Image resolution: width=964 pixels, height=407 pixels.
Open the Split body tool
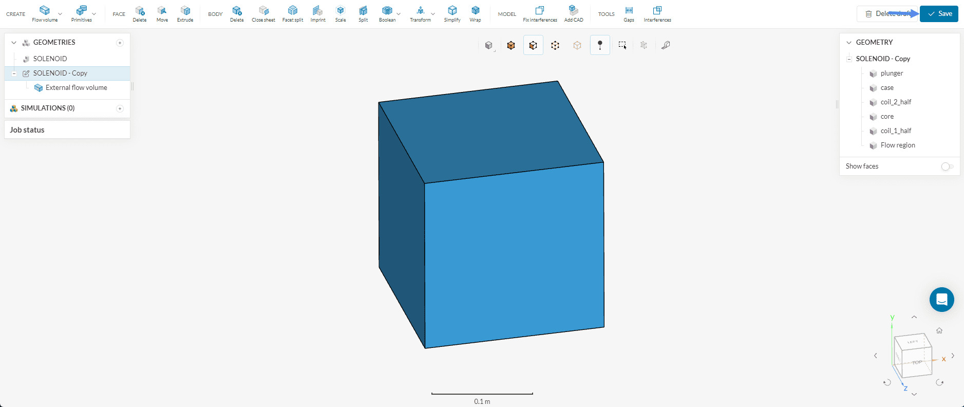point(363,13)
